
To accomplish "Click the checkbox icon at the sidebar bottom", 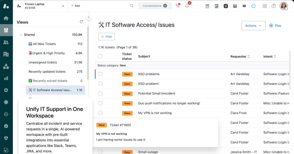I will point(6,150).
